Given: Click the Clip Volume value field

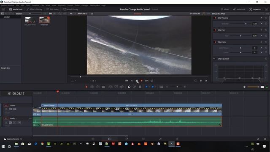Looking at the screenshot, I should point(255,24).
